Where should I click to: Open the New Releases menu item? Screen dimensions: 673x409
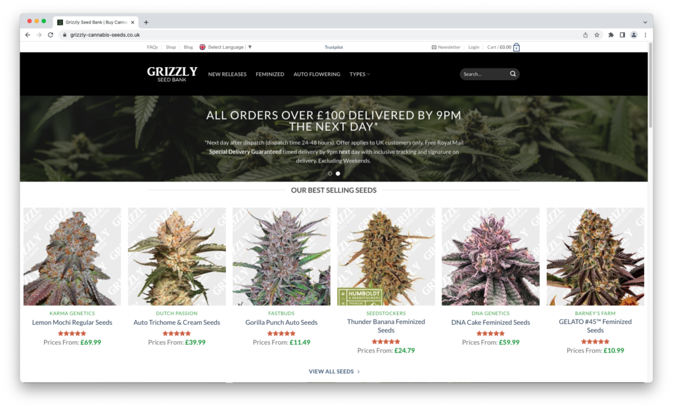[227, 74]
